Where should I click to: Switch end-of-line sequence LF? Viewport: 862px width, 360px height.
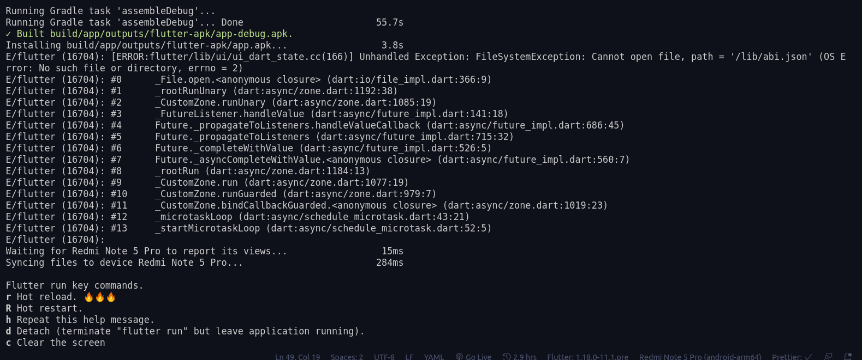pos(409,357)
